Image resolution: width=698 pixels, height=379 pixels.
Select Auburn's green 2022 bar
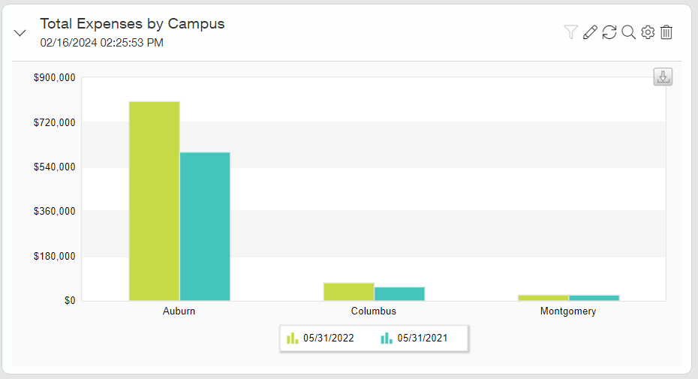point(154,201)
